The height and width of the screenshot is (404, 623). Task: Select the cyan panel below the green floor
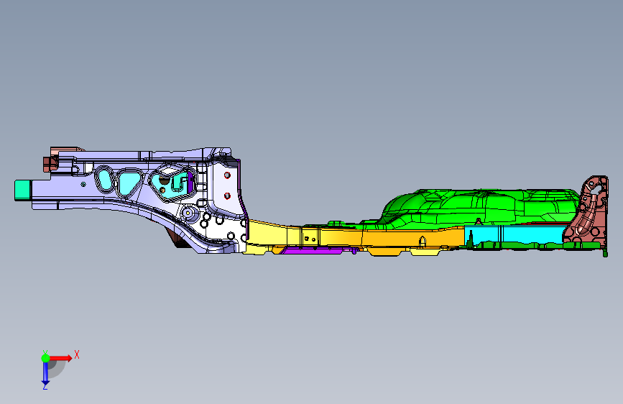tap(517, 234)
